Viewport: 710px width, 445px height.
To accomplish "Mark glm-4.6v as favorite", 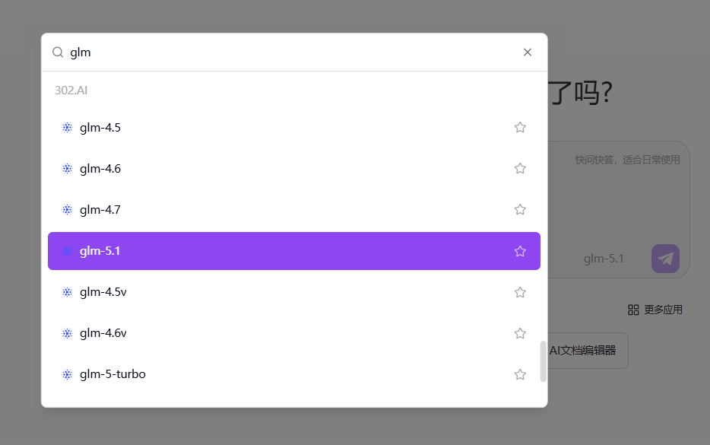I will point(520,333).
